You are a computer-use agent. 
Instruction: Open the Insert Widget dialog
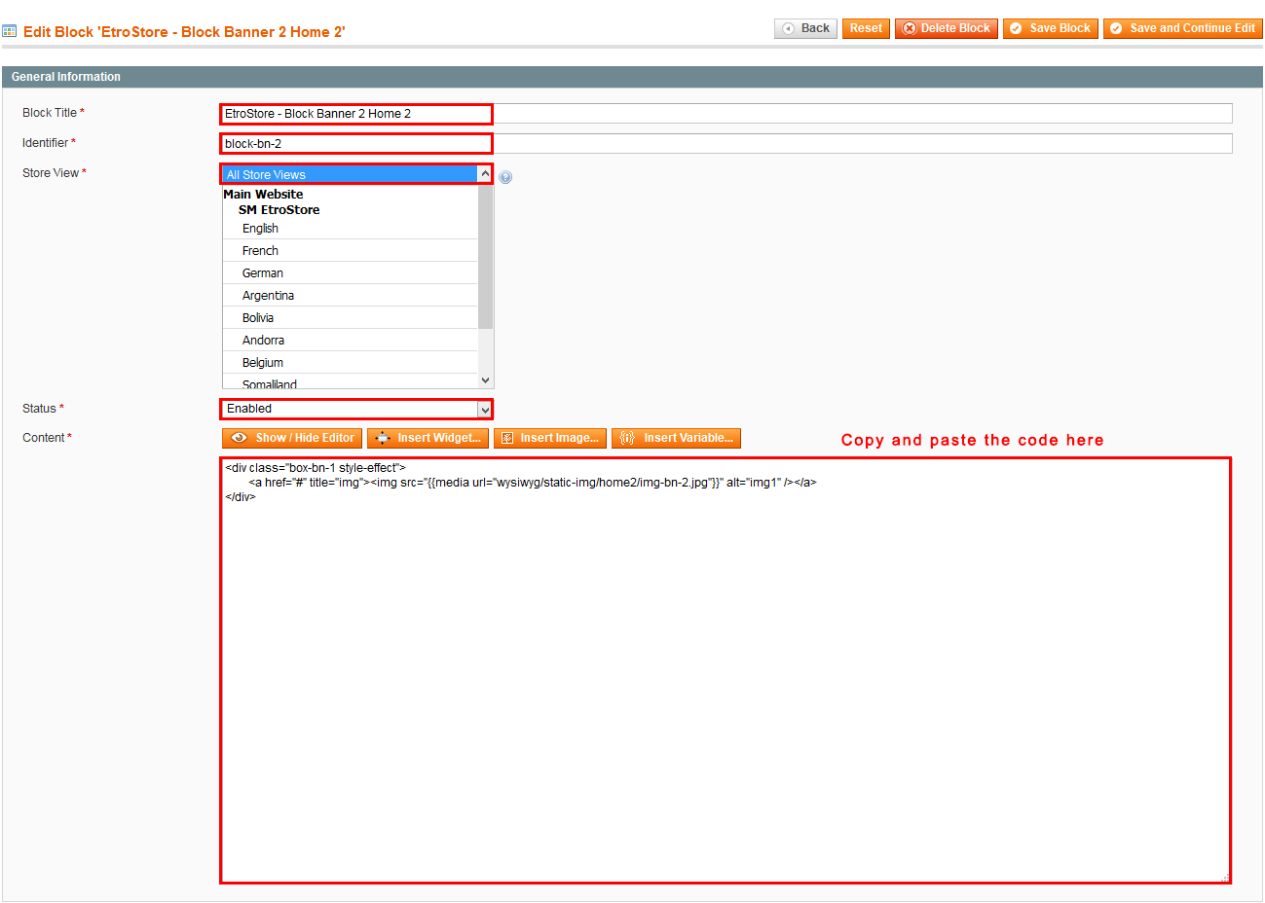coord(428,438)
